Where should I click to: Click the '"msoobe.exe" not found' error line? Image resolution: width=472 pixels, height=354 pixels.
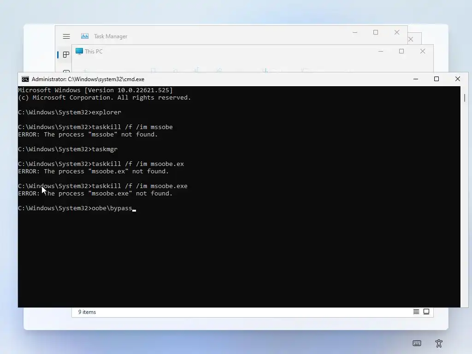tap(95, 194)
